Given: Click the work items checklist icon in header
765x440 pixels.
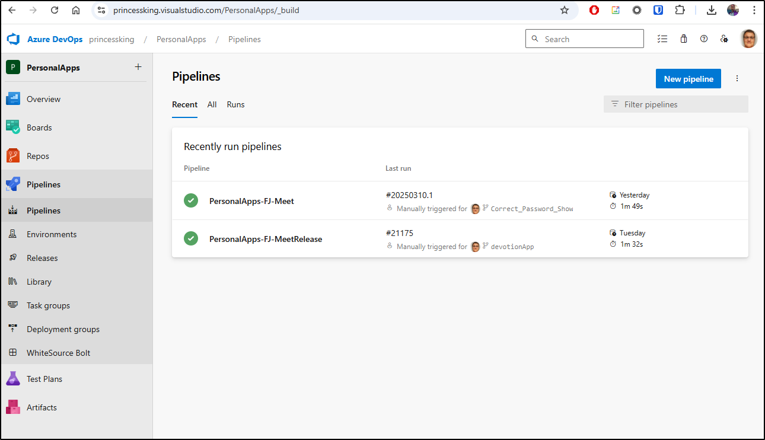Looking at the screenshot, I should [x=662, y=39].
